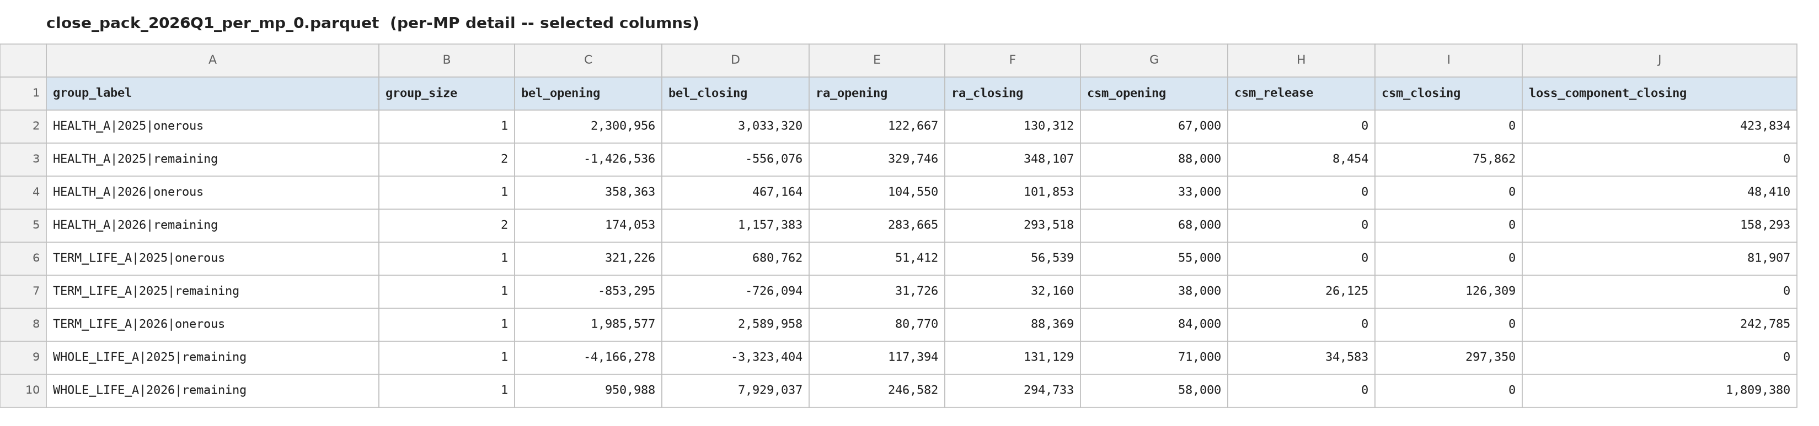This screenshot has height=426, width=1819.
Task: Click ra_opening value 122,667
Action: 877,127
